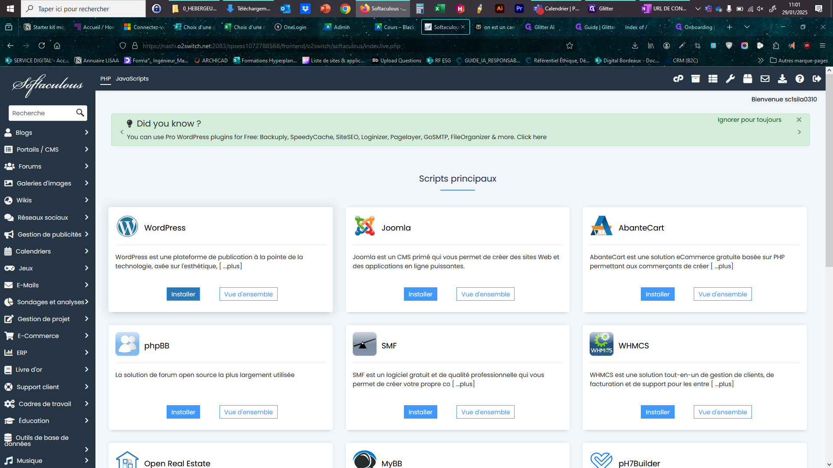Install WordPress

point(183,294)
